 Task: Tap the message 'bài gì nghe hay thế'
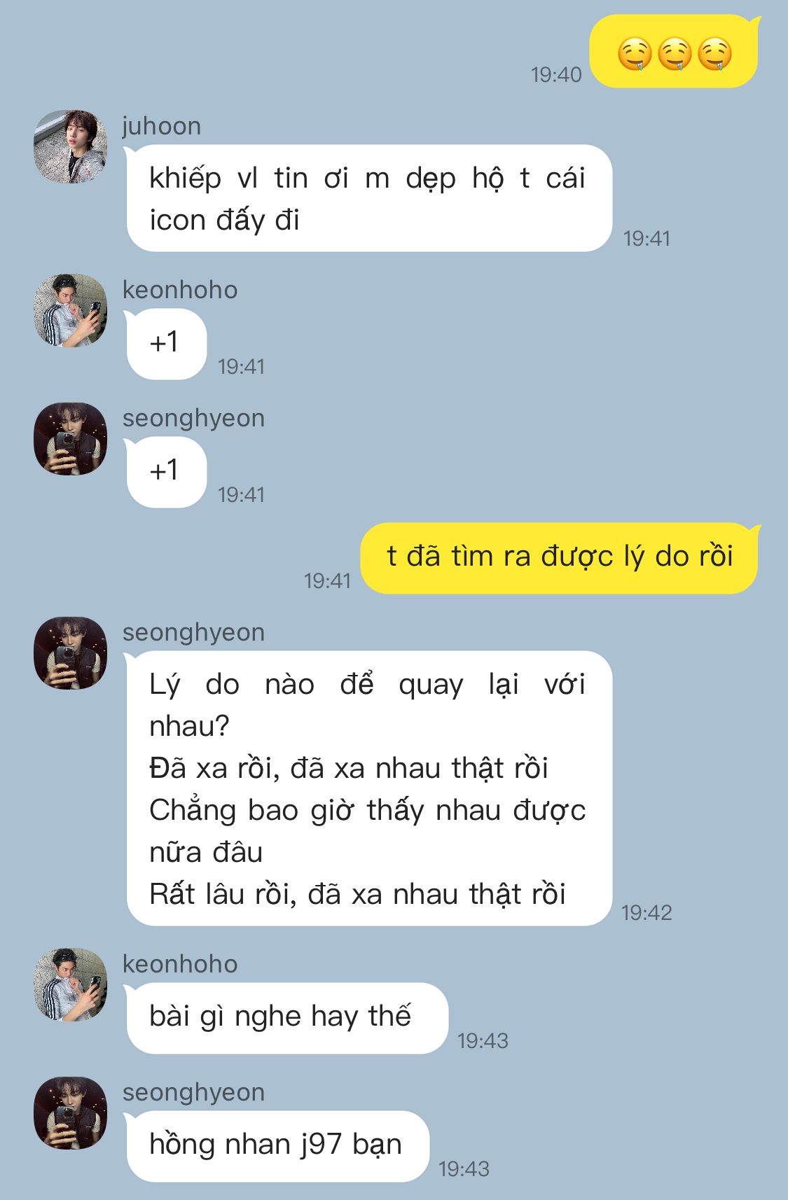coord(286,1018)
